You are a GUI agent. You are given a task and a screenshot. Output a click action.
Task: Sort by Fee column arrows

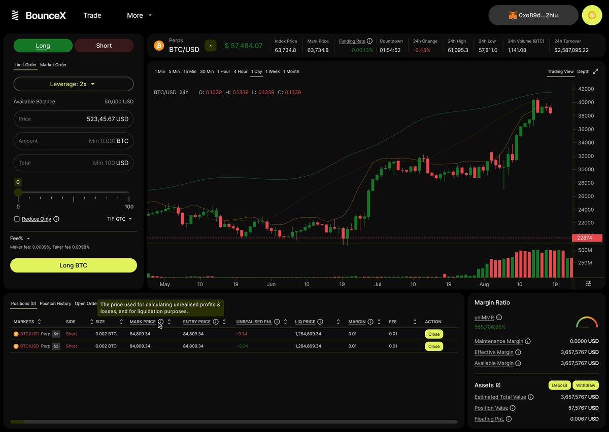tap(415, 322)
